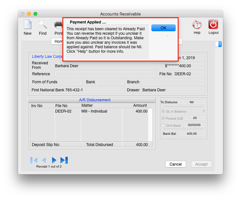Click the Received From field
Screen dimensions: 241x200
point(104,66)
